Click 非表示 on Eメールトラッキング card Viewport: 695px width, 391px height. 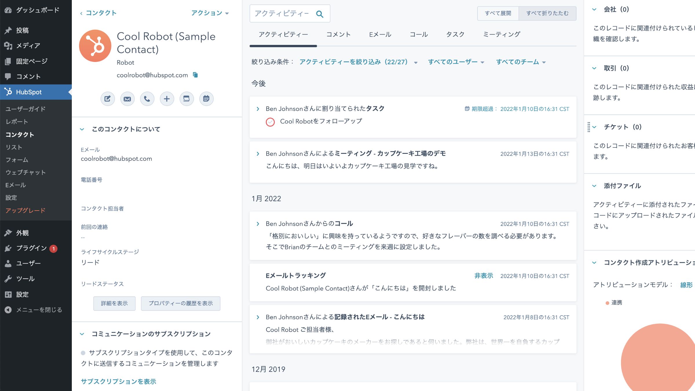(x=484, y=276)
